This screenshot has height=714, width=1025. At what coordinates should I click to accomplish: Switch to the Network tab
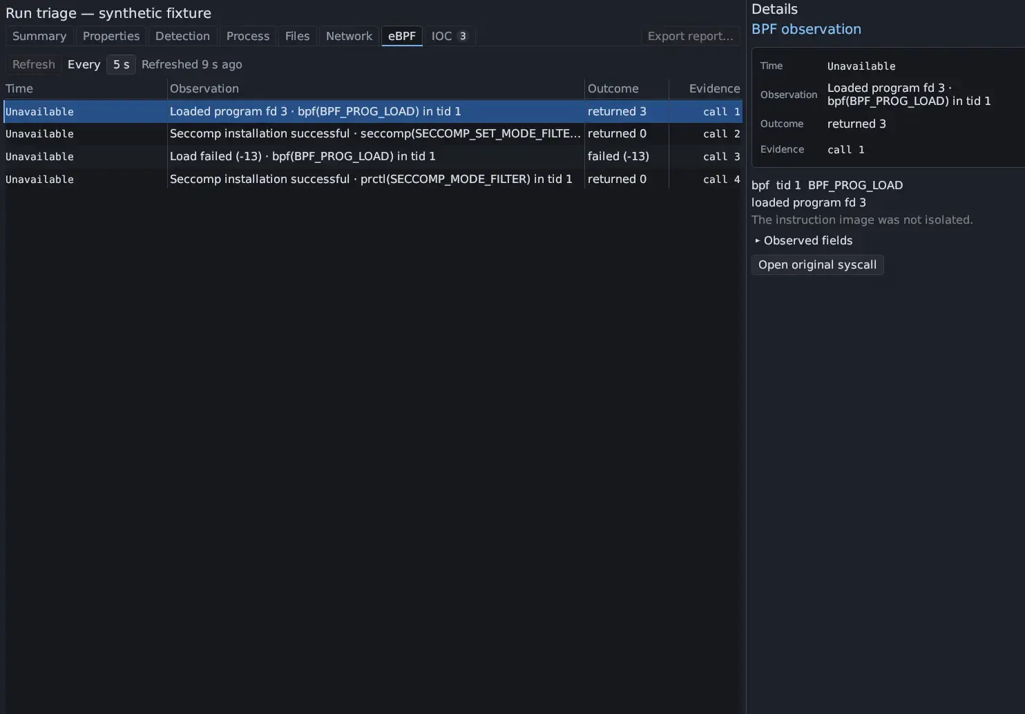349,36
